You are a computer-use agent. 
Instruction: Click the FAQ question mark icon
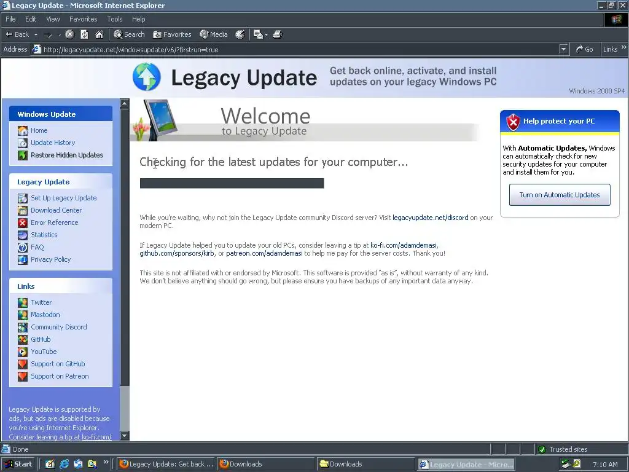[23, 247]
